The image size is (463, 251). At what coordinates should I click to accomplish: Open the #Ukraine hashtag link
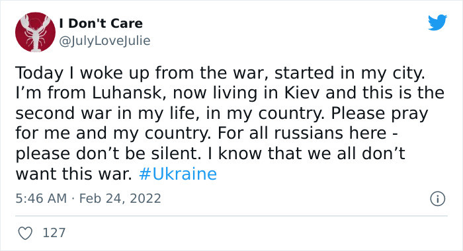178,174
